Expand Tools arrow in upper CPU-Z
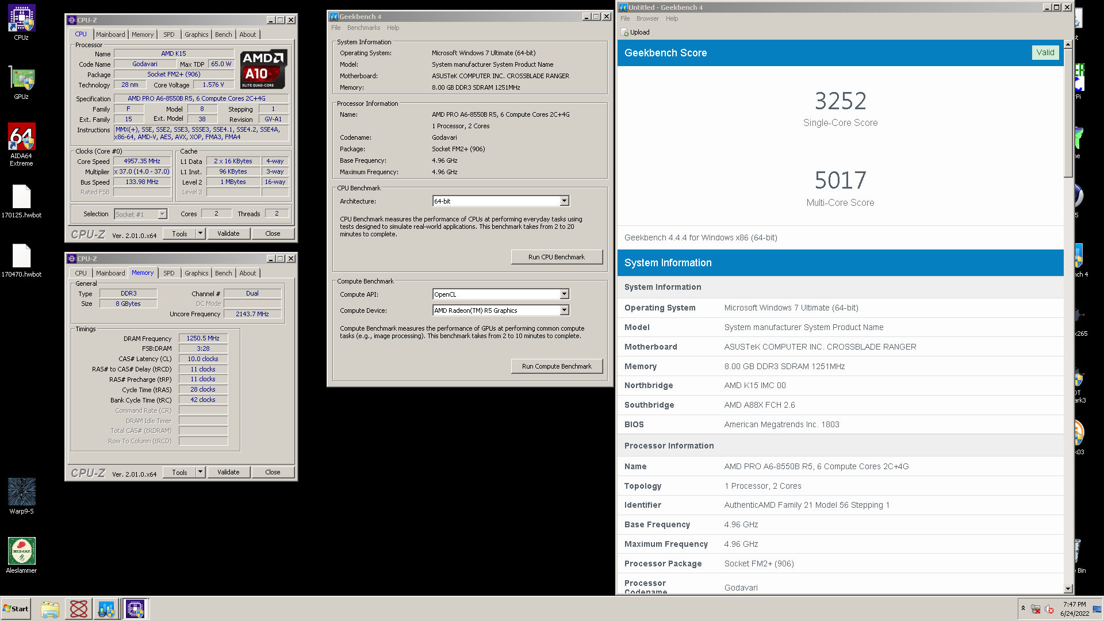The image size is (1104, 621). click(x=200, y=233)
